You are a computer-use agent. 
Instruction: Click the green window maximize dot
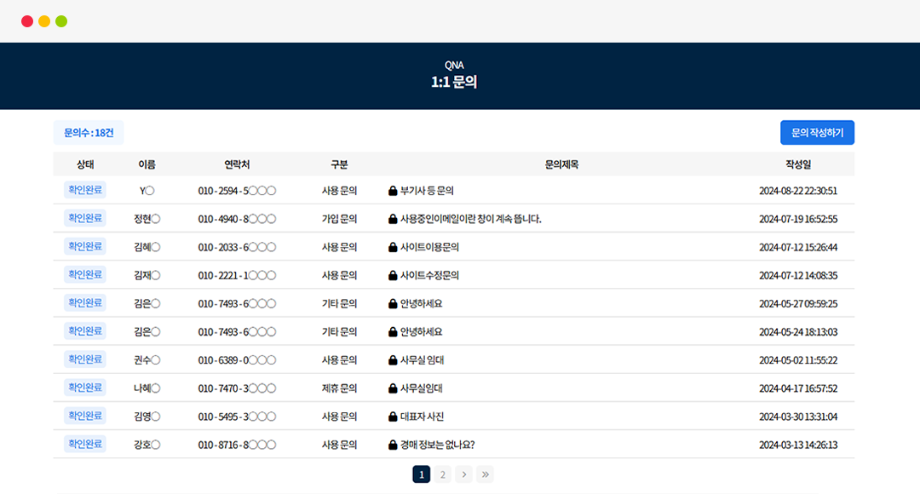61,21
